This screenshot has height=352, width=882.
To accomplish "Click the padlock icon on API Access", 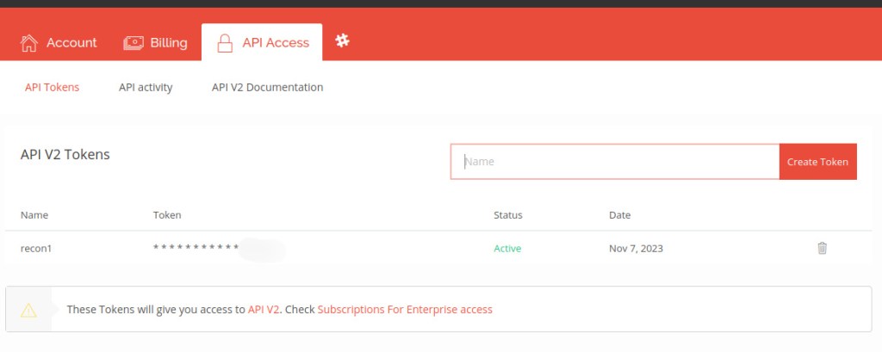I will coord(225,42).
